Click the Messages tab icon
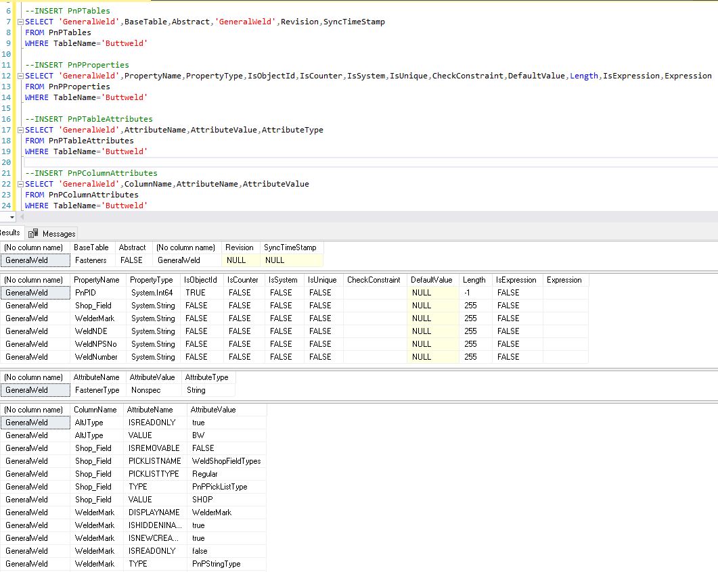 [33, 233]
